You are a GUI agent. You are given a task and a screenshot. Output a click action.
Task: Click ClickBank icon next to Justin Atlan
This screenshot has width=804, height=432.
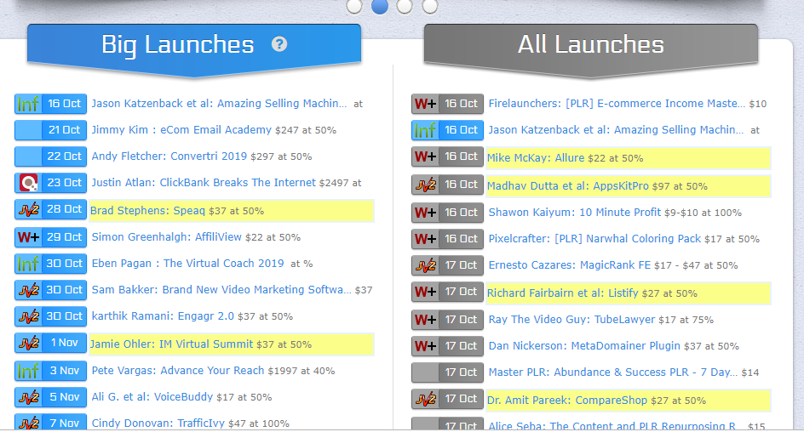28,183
